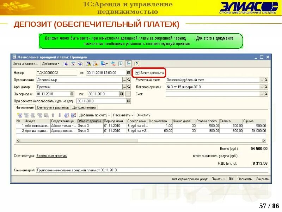Viewport: 282px width, 212px height.
Task: Click ellipsis selector for Организация field
Action: pyautogui.click(x=124, y=80)
